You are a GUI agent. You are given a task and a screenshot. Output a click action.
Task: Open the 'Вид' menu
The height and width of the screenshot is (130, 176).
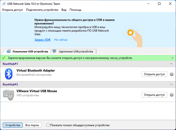(x=64, y=10)
